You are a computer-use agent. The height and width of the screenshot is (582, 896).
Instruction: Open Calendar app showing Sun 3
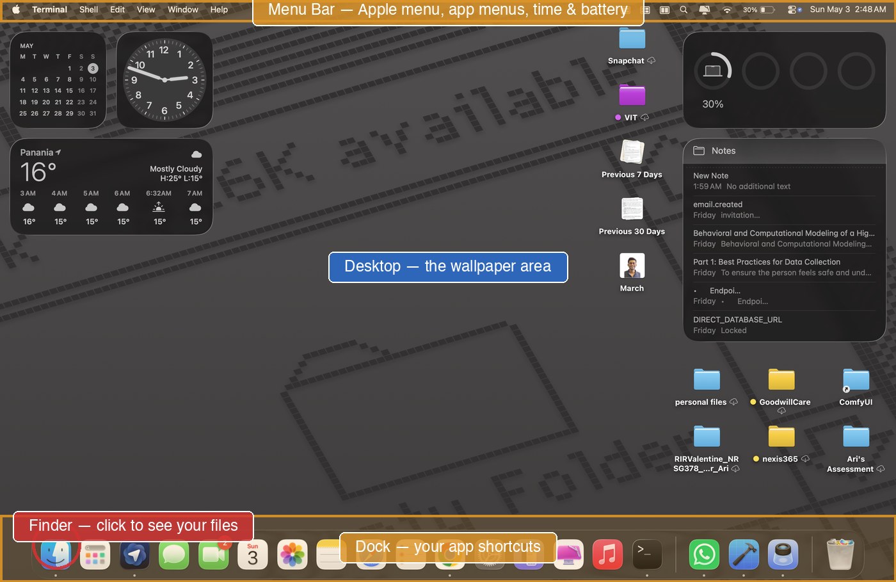253,554
